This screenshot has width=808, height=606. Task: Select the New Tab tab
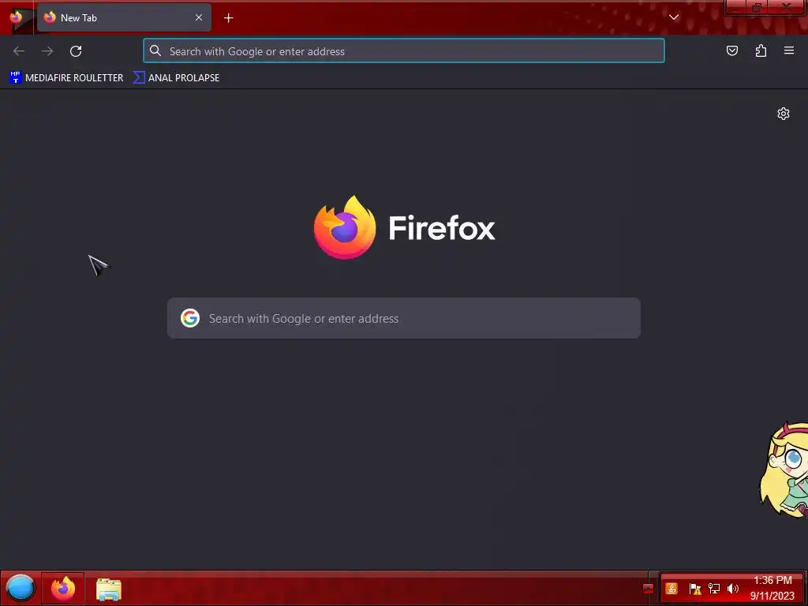(124, 17)
